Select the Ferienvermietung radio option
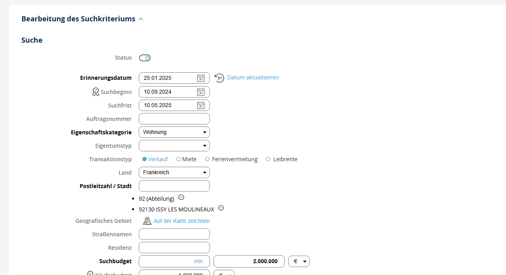 click(x=207, y=159)
